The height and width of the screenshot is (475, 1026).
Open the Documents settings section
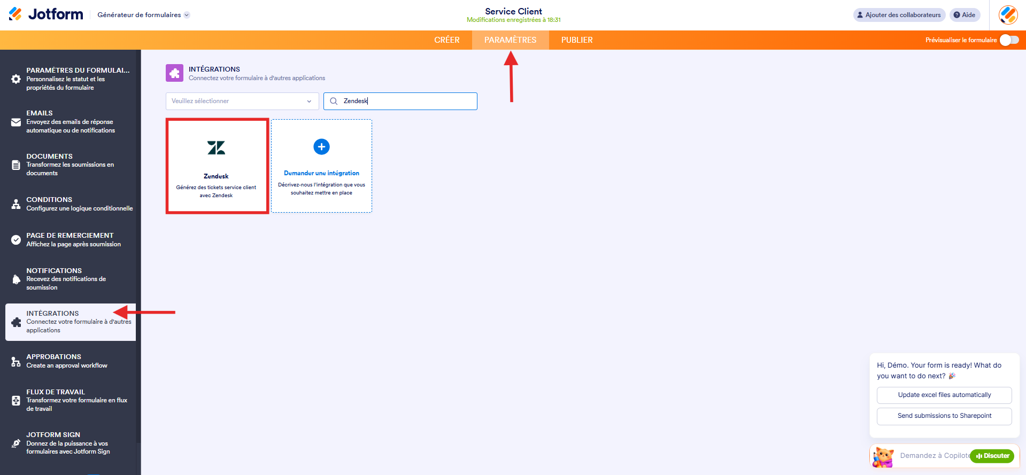(x=71, y=165)
